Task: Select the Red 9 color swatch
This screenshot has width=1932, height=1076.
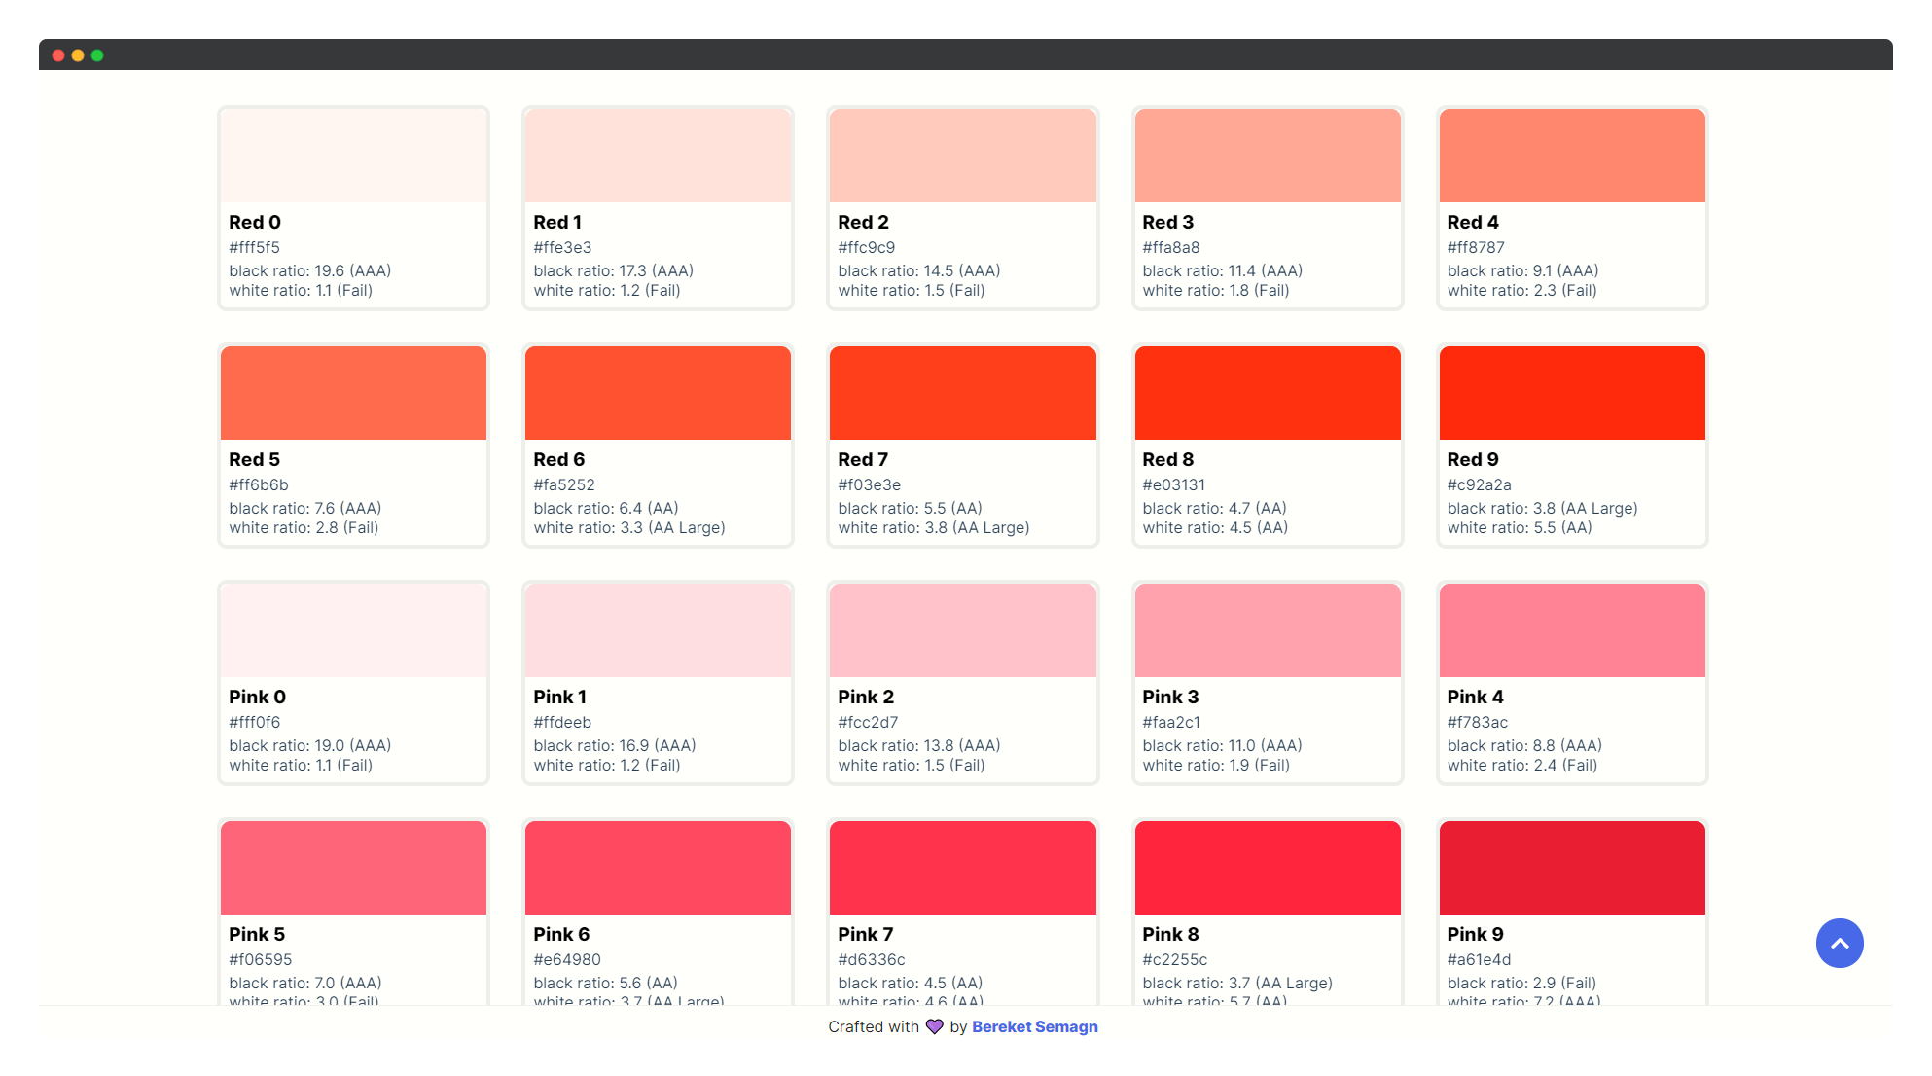Action: (x=1571, y=393)
